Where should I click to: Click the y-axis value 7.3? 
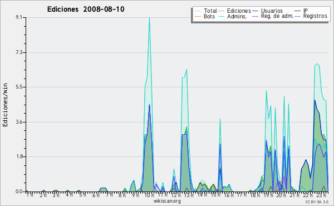[19, 52]
